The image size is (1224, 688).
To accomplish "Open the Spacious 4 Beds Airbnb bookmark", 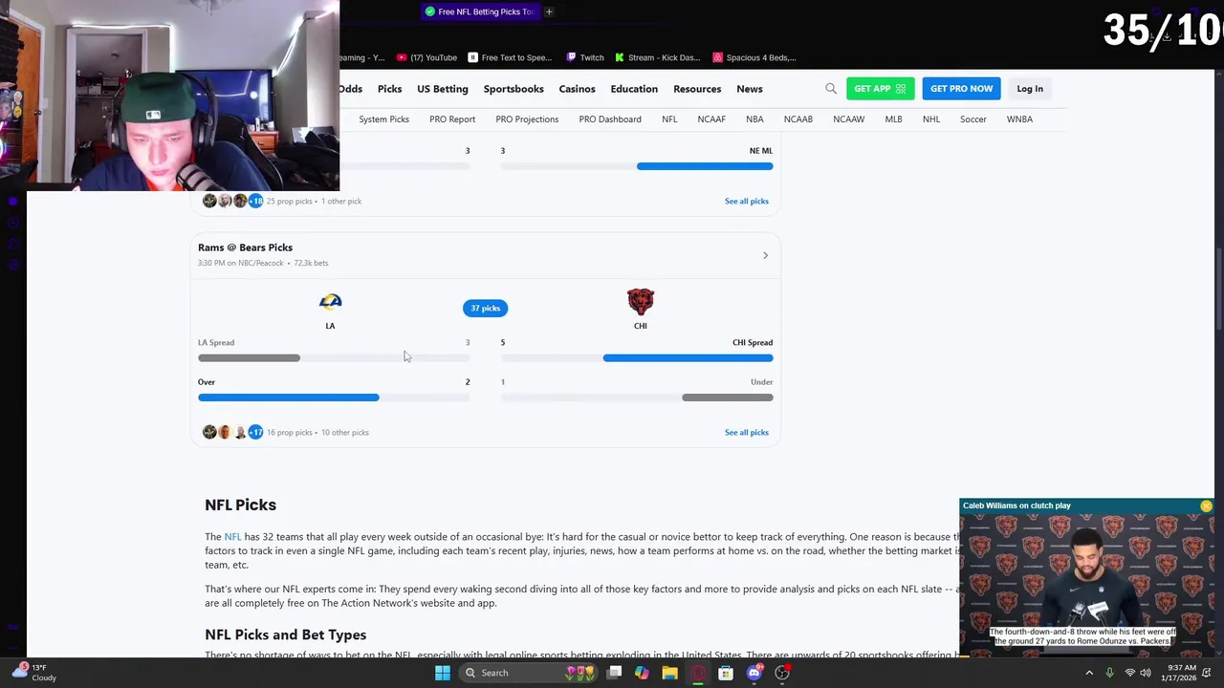I will coord(754,57).
